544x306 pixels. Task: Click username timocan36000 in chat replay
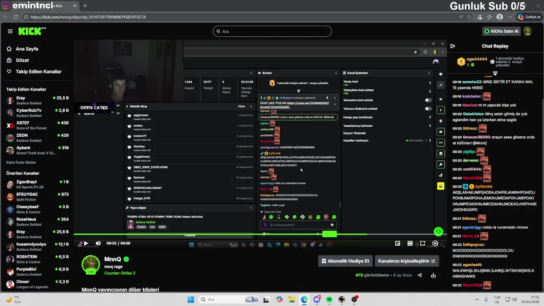point(476,137)
